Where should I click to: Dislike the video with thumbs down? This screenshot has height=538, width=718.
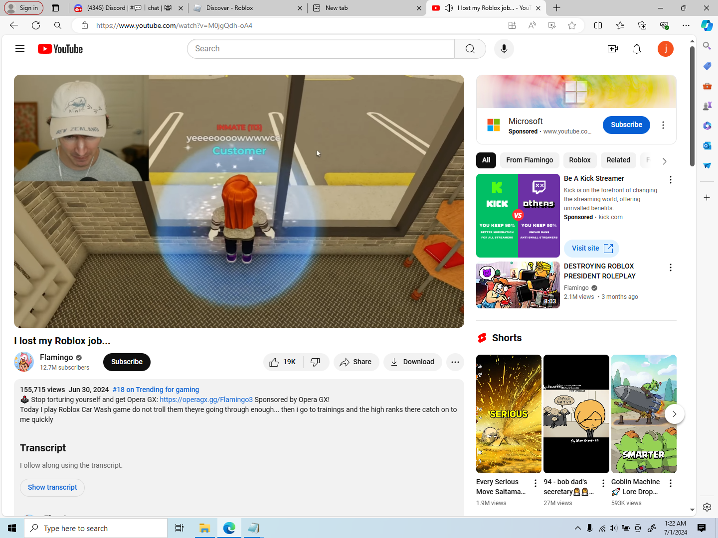[x=316, y=362]
